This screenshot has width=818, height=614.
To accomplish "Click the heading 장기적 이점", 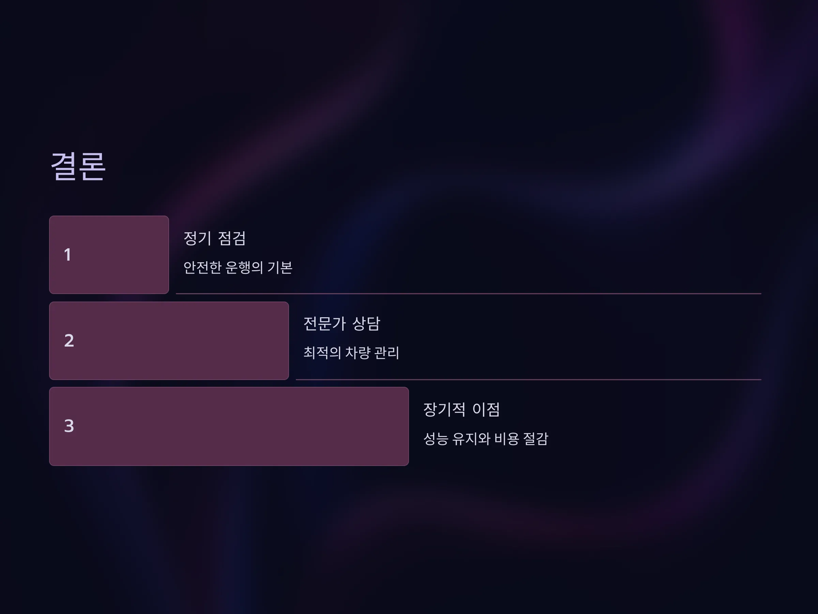I will point(461,409).
